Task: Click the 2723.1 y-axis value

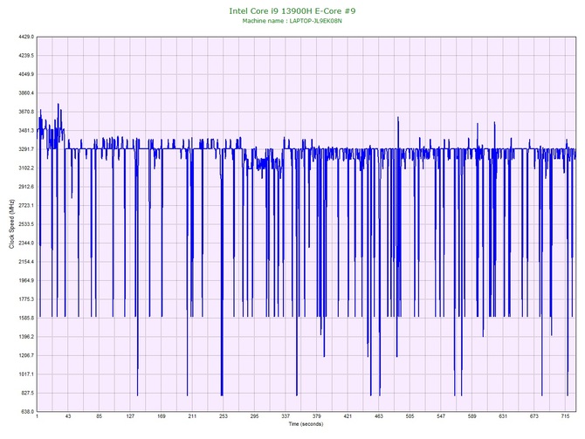Action: (x=26, y=205)
